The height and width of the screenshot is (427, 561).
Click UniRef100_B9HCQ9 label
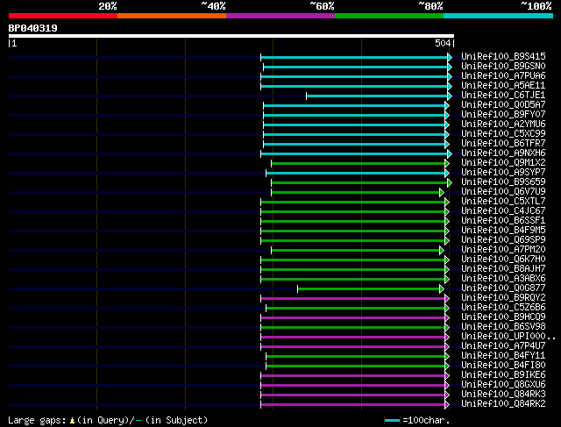pyautogui.click(x=503, y=317)
